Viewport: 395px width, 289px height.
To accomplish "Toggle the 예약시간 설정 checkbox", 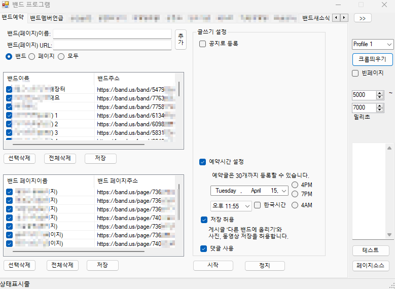I will [x=202, y=162].
